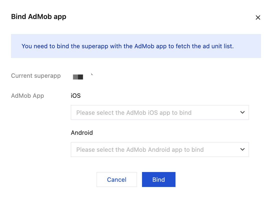Click the Cancel button
Viewport: 272px width, 199px height.
pyautogui.click(x=117, y=179)
